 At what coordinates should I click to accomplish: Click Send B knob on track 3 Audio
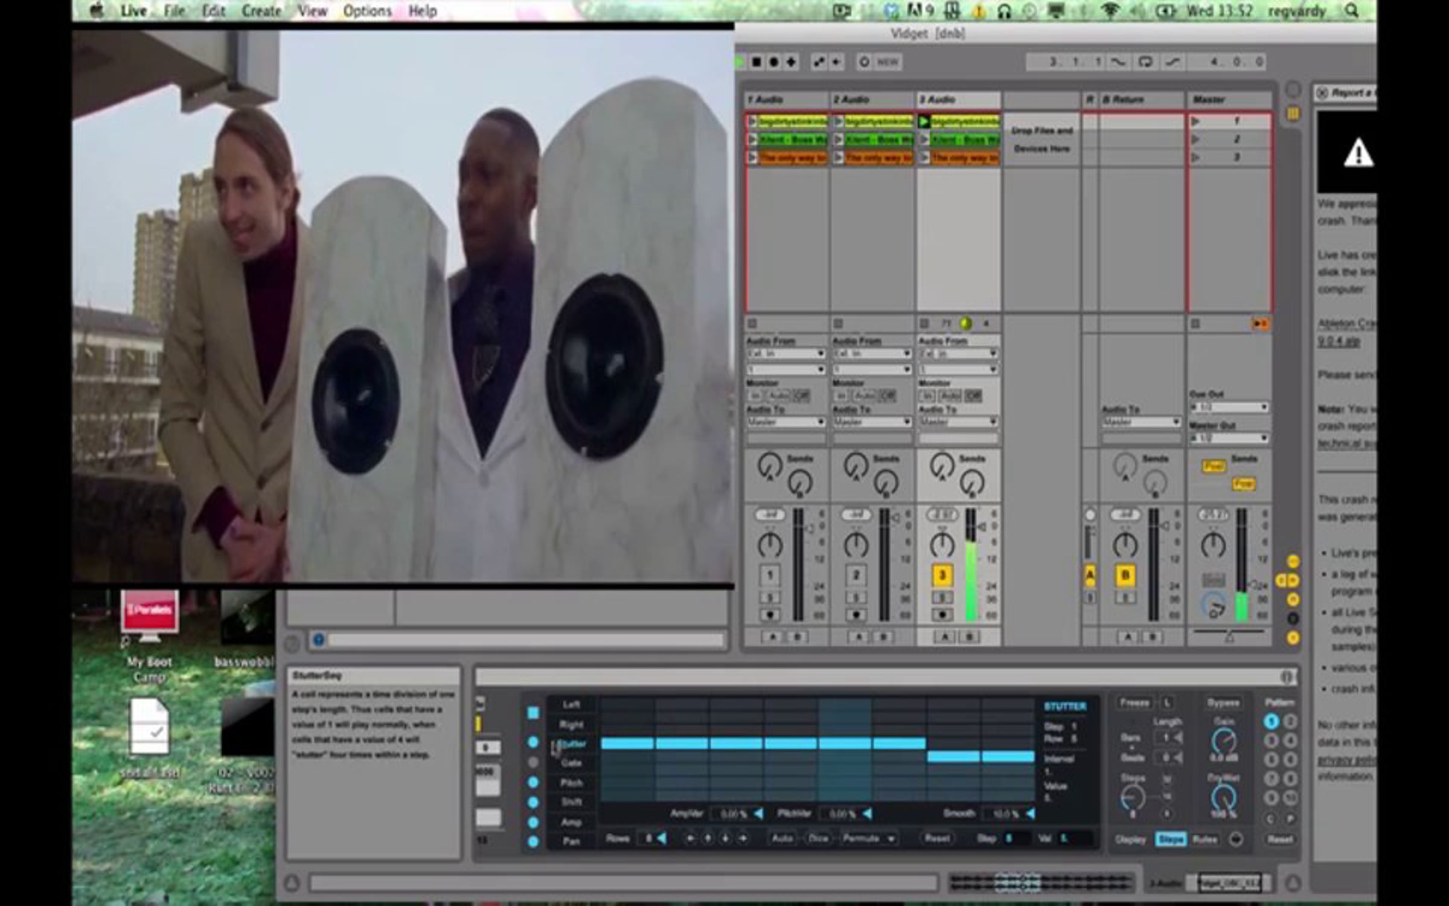pos(972,483)
